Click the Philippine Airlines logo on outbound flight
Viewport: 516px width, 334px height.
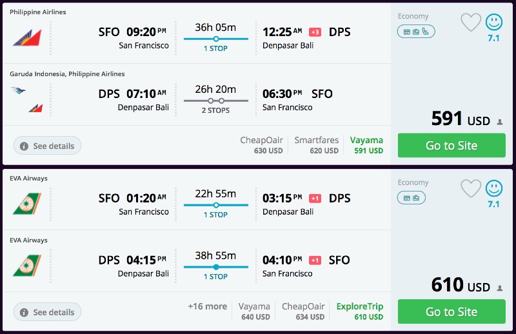pos(27,37)
